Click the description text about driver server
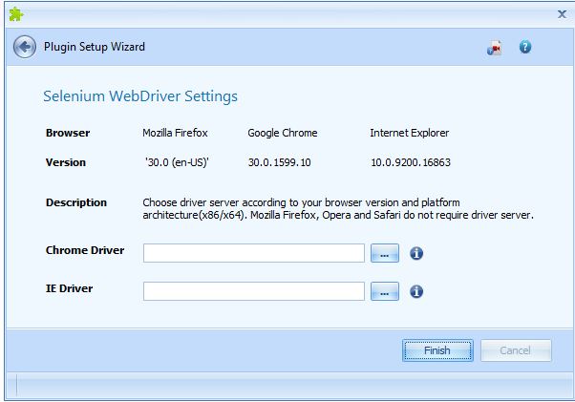 [x=338, y=208]
